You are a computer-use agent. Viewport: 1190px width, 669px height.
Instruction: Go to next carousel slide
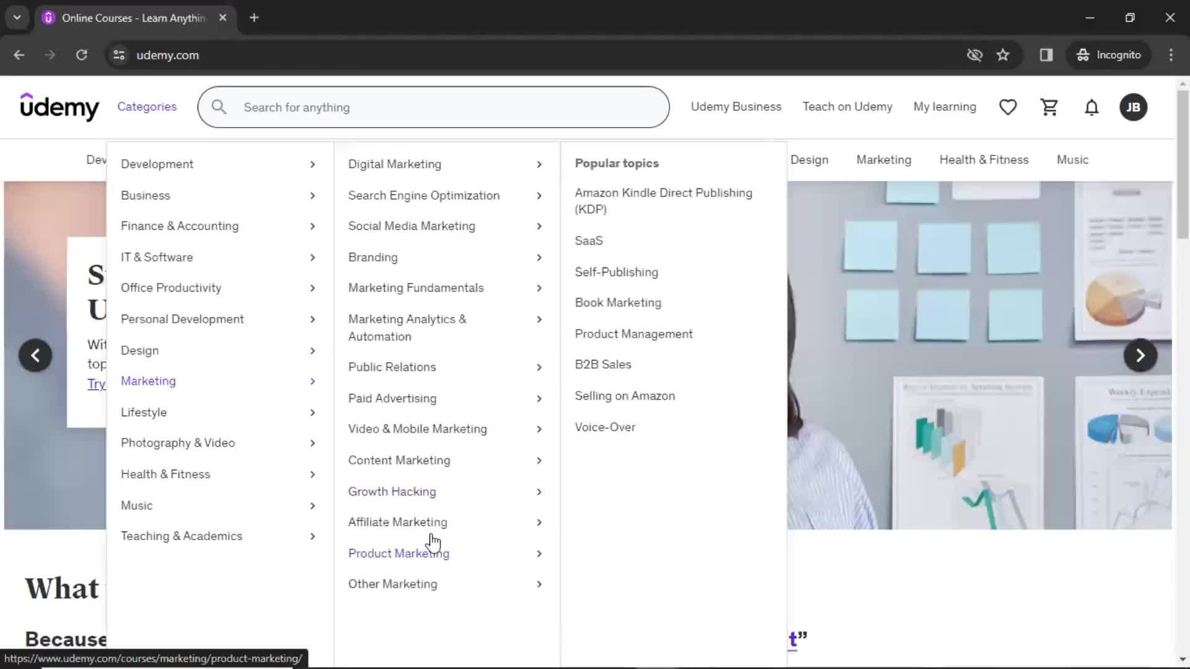(x=1140, y=356)
